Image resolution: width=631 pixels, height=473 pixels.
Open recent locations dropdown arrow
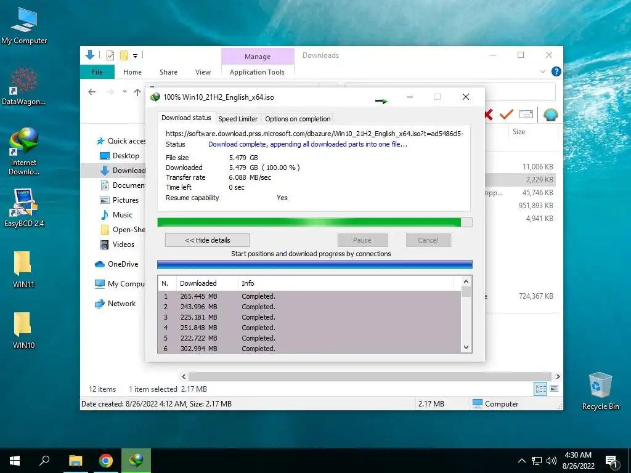124,92
